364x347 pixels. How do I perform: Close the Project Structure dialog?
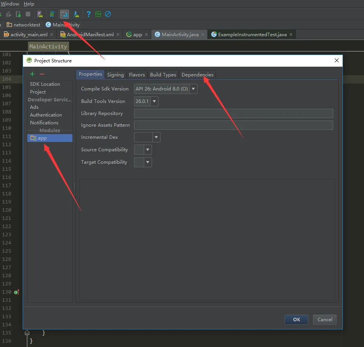tap(337, 60)
